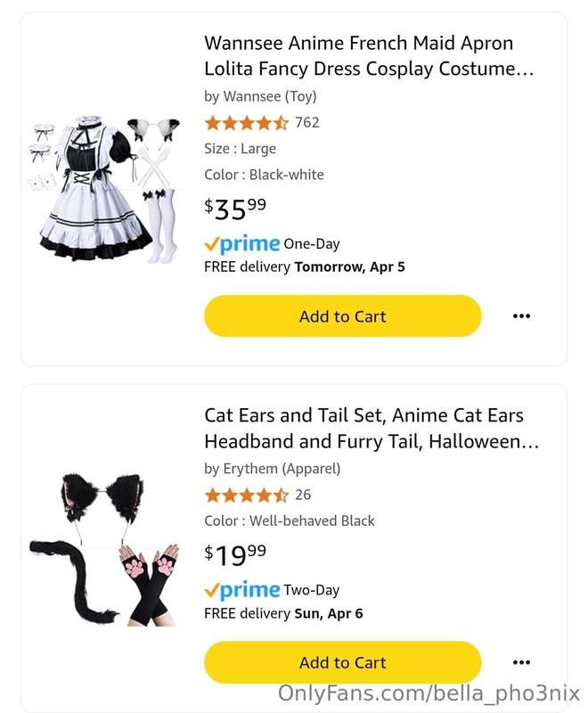The width and height of the screenshot is (588, 713).
Task: Select the $19.99 price
Action: 235,554
